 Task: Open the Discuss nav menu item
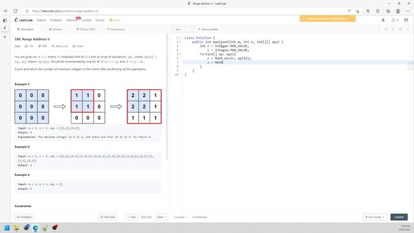100,20
